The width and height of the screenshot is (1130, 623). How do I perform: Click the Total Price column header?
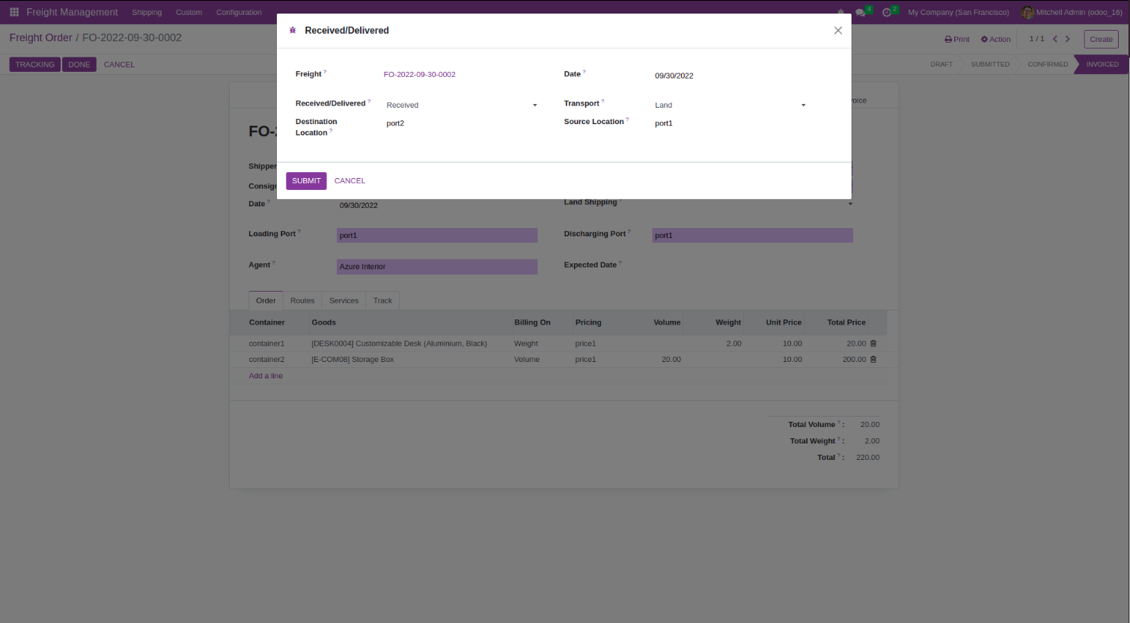pos(846,322)
